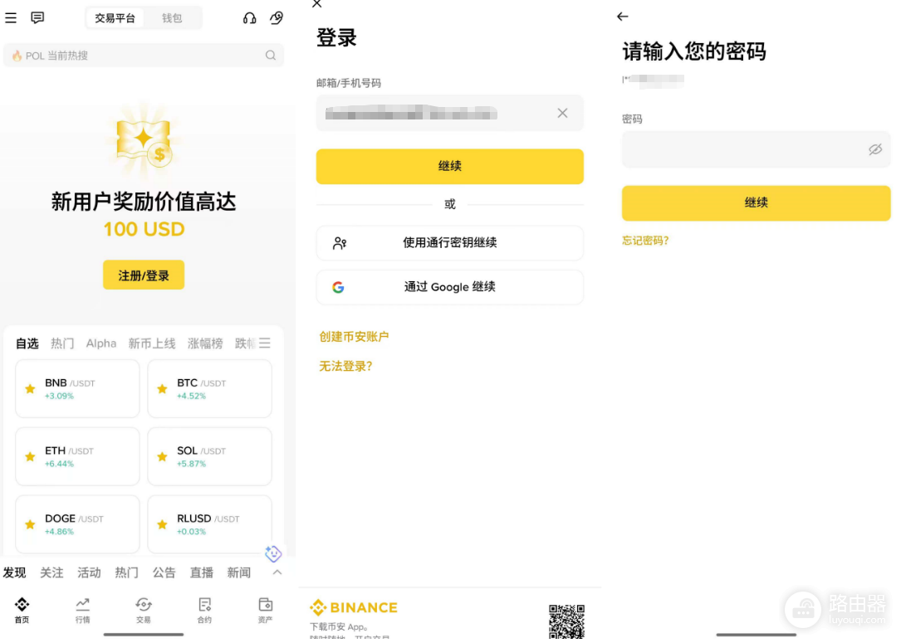This screenshot has width=901, height=643.
Task: Tap the star beside BNB/USDT
Action: click(x=31, y=389)
